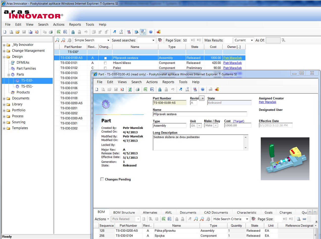Export to Word from main window toolbar
Screen dimensions: 321x239
point(65,32)
